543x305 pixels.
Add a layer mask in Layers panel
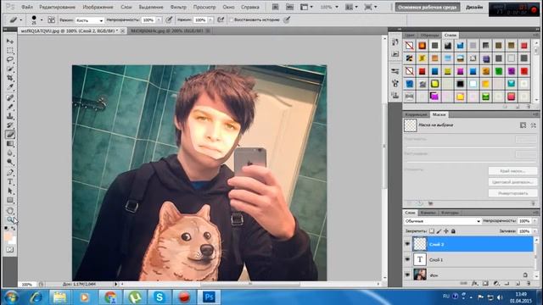(485, 284)
